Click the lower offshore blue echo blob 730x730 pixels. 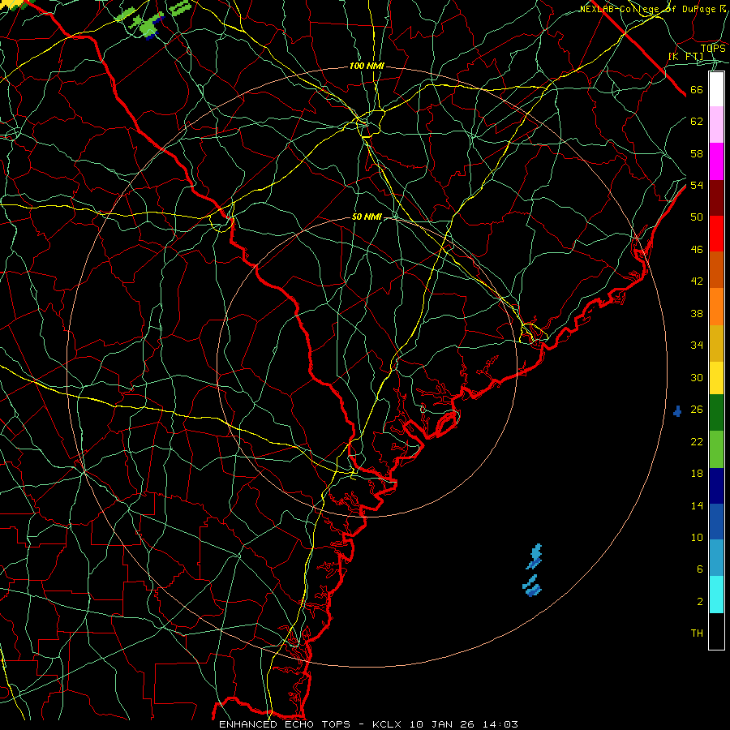pyautogui.click(x=531, y=586)
